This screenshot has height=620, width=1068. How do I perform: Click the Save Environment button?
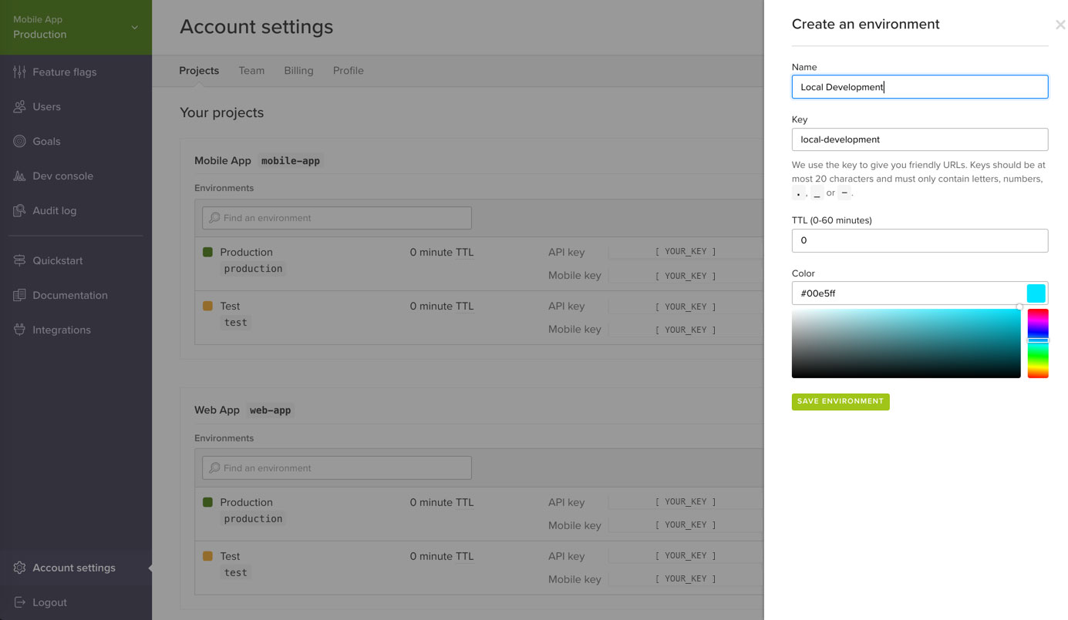[840, 401]
